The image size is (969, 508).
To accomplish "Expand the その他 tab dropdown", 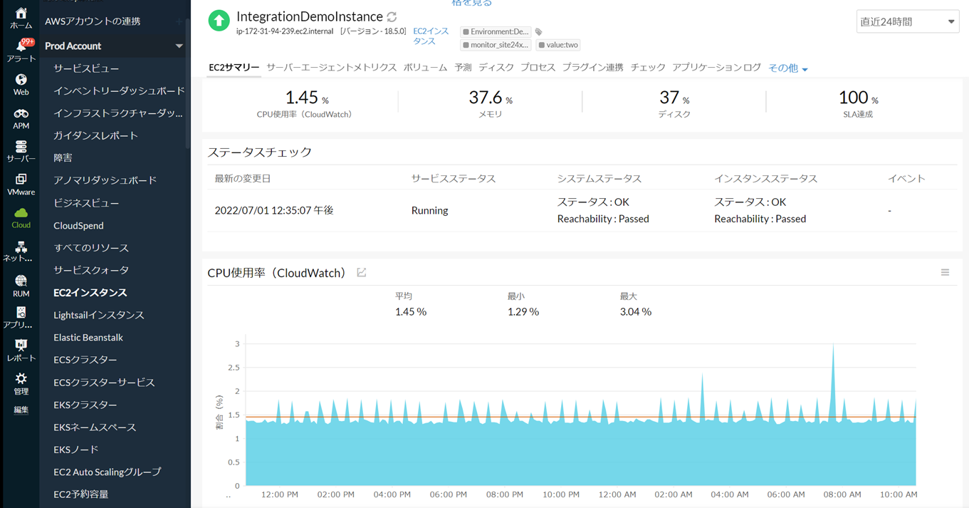I will (x=788, y=68).
